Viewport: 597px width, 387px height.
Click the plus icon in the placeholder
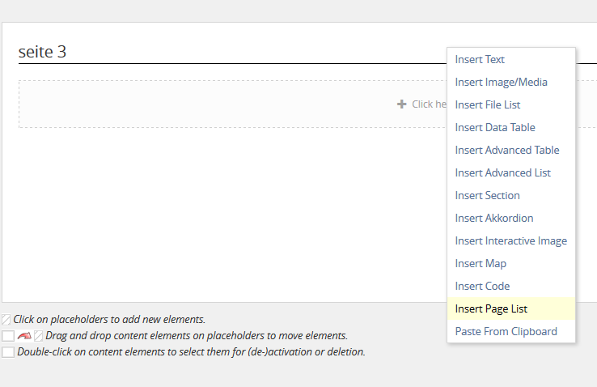[401, 104]
